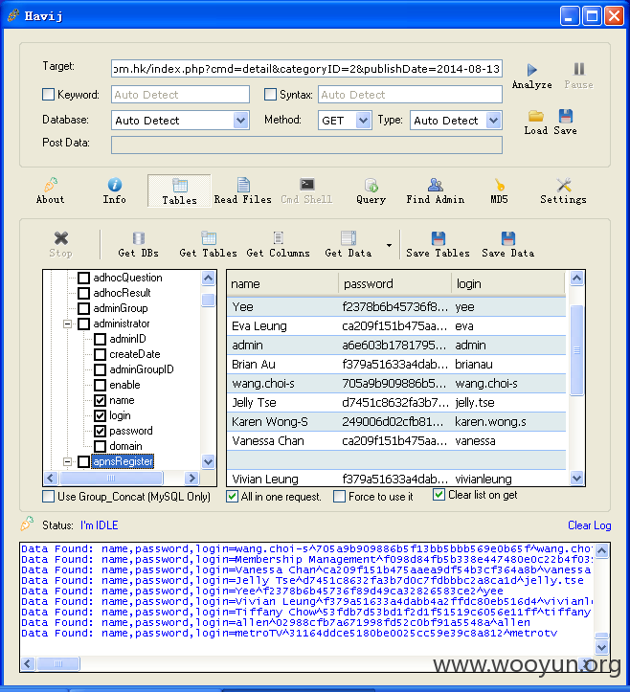Check the domain column checkbox

(101, 446)
